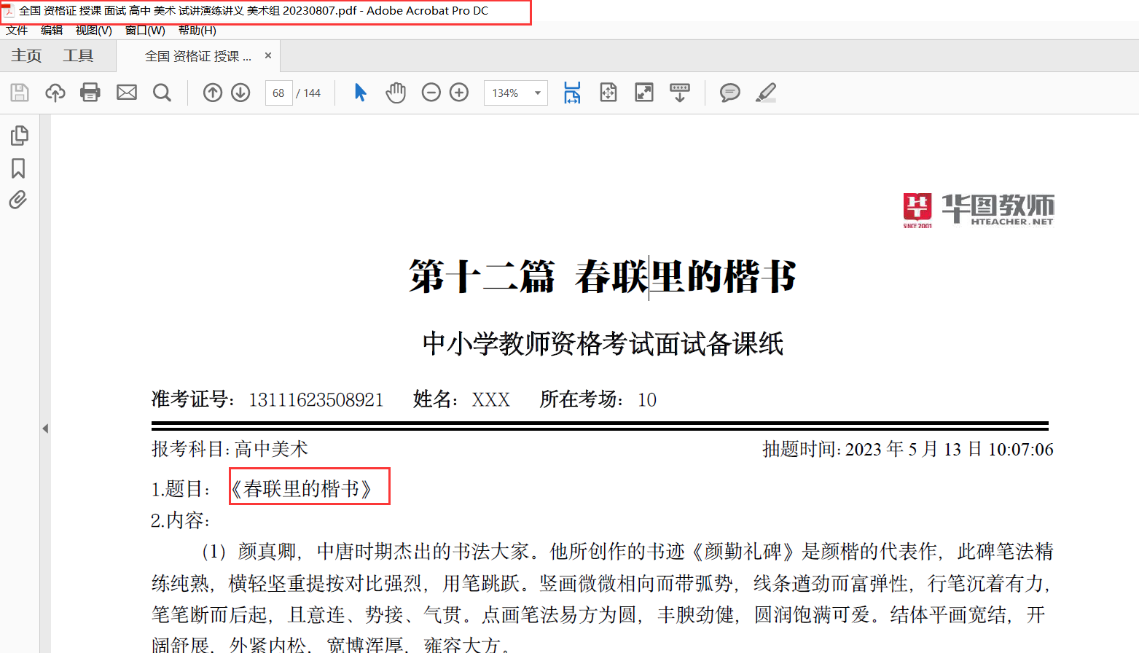Select the highlighter pen tool
Image resolution: width=1139 pixels, height=653 pixels.
766,93
